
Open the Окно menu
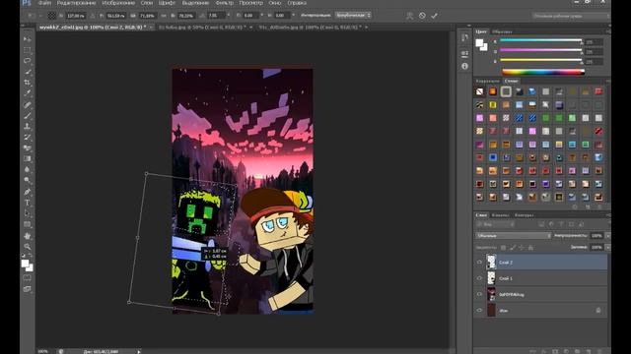pos(275,3)
